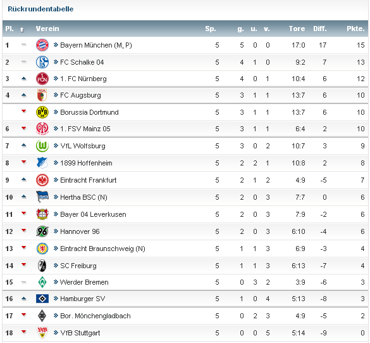The width and height of the screenshot is (370, 343).
Task: Click the VfB Stuttgart crest
Action: tap(42, 333)
